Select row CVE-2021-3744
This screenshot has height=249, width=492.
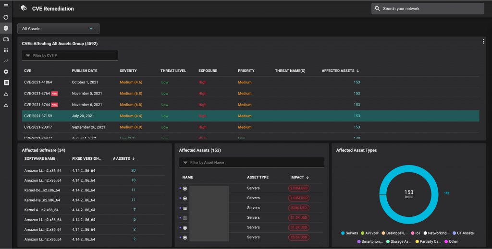point(250,105)
